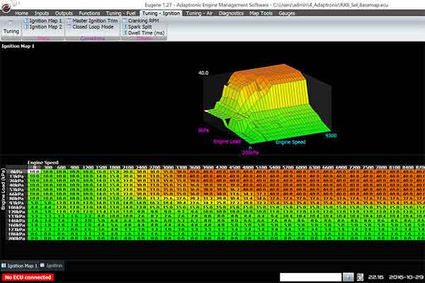Open the Dwell Time (ms) map

pyautogui.click(x=146, y=33)
